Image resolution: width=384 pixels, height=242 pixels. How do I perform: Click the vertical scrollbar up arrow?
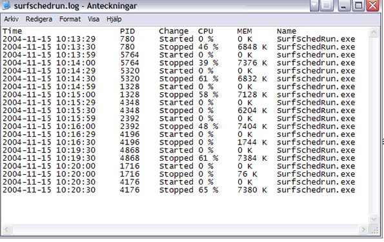(x=374, y=32)
